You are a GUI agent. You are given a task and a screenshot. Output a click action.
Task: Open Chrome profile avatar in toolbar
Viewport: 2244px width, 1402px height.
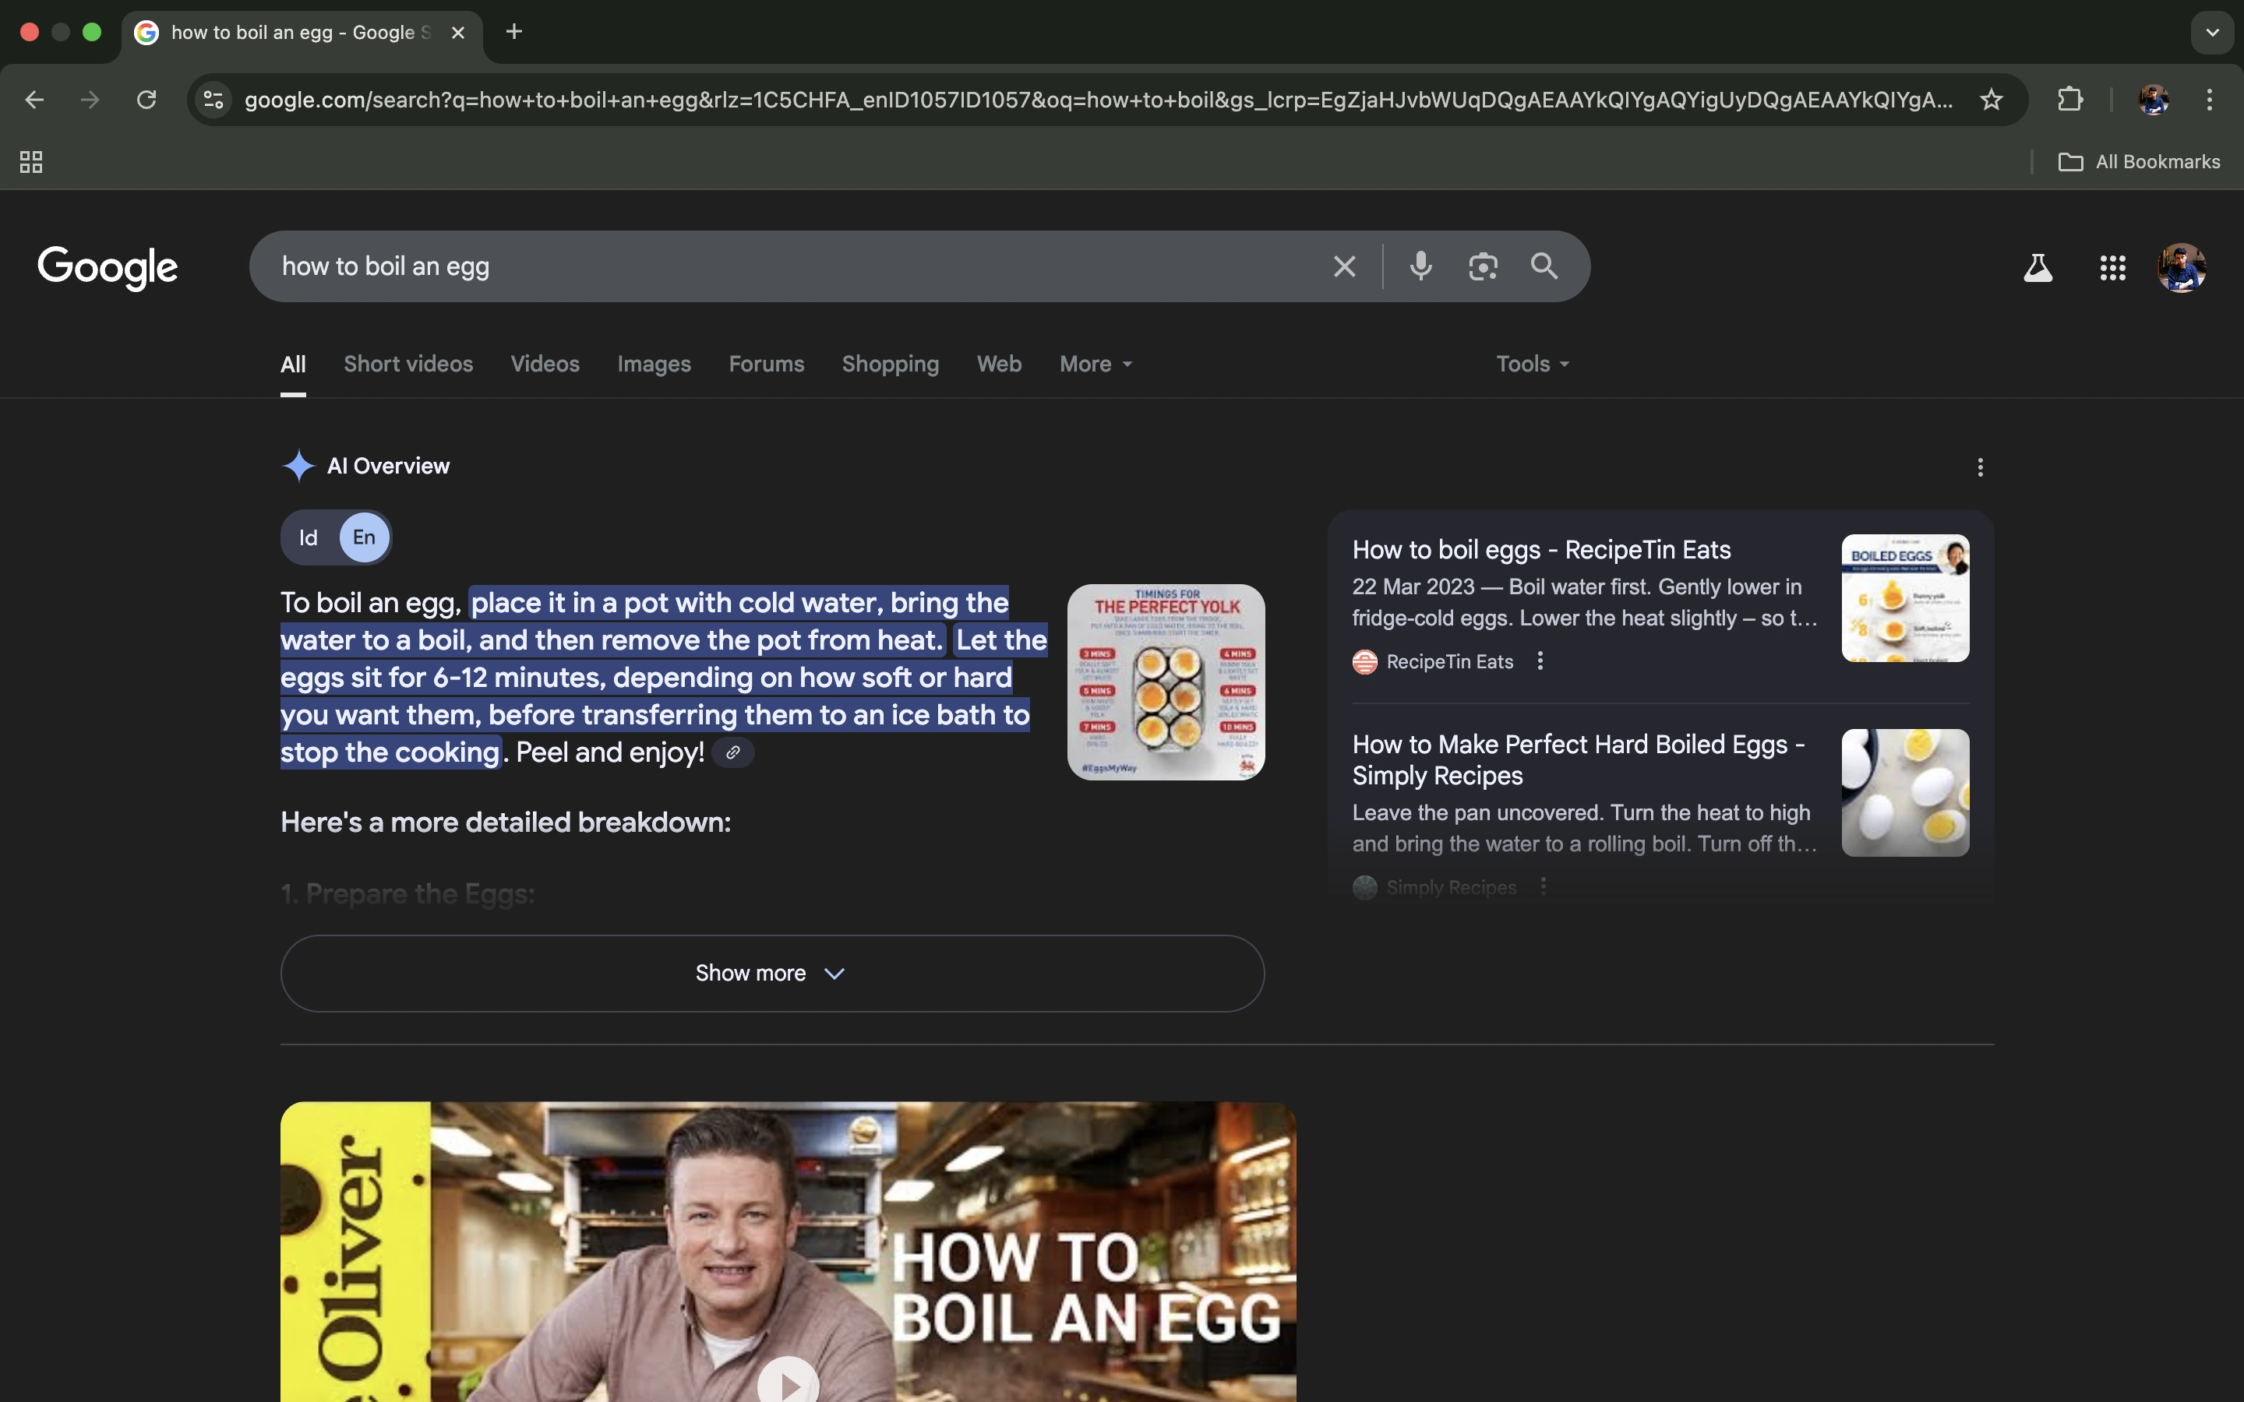tap(2153, 99)
